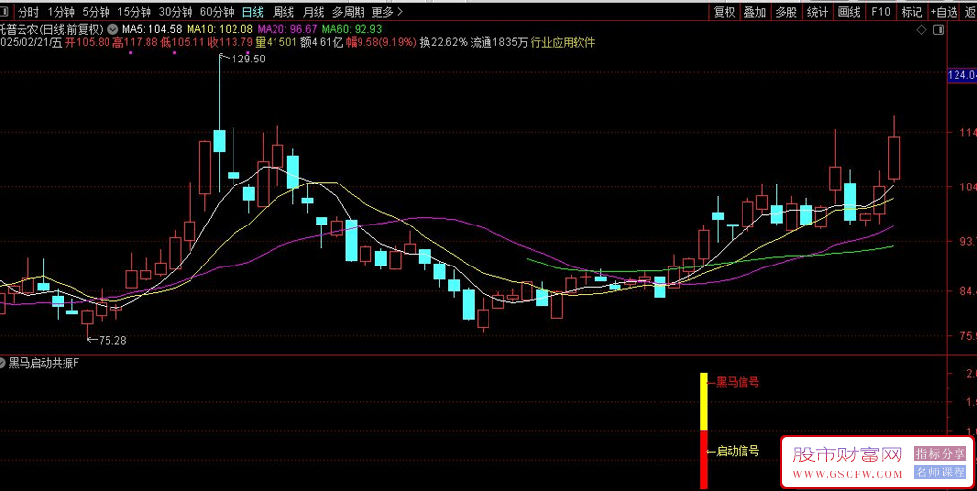Switch to the 分时 intraday chart tab
The height and width of the screenshot is (491, 977).
click(27, 11)
